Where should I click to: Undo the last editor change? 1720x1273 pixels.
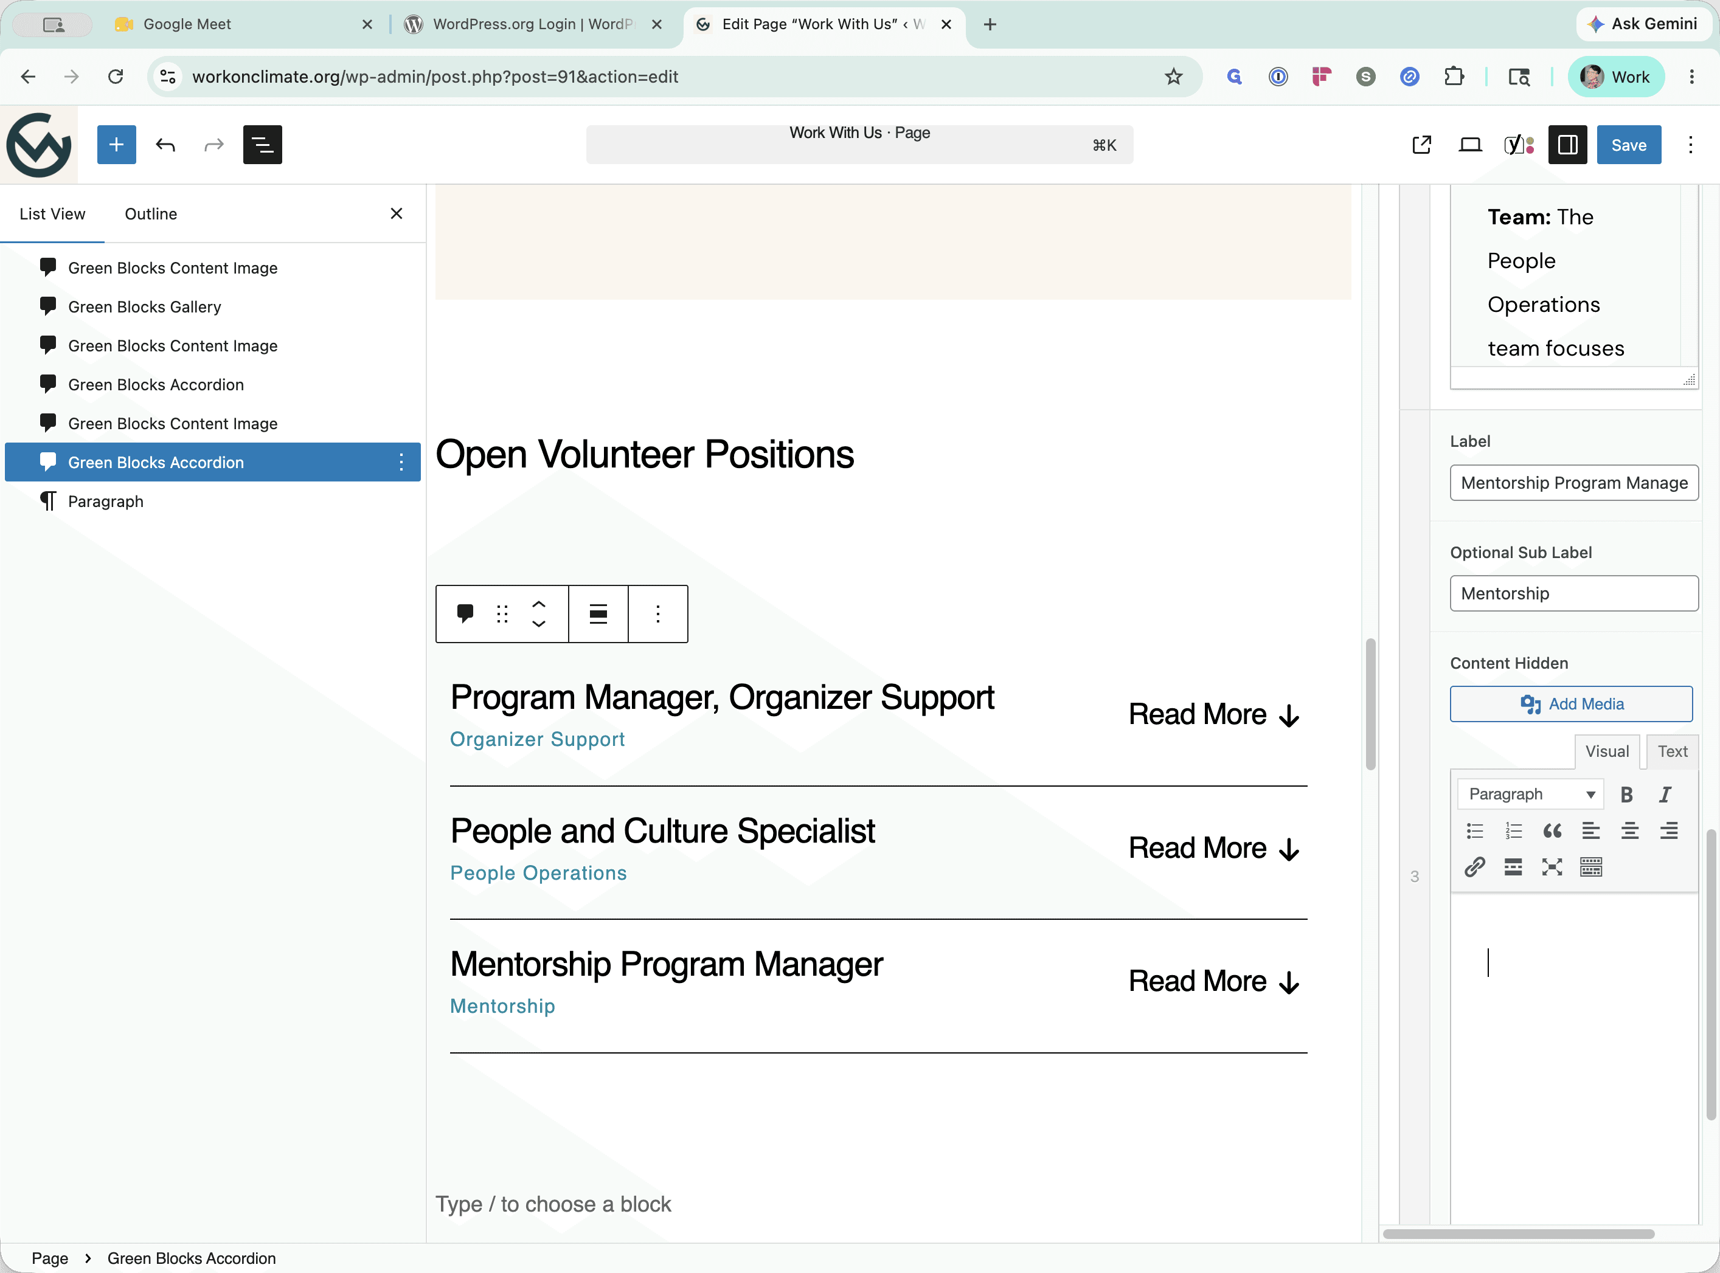(165, 145)
